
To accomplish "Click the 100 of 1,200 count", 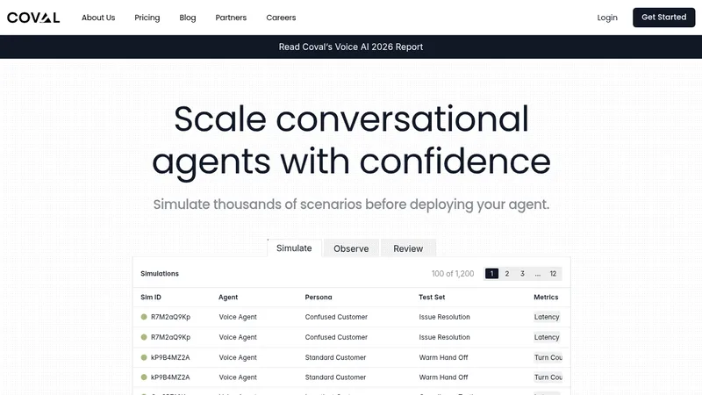I will (453, 274).
